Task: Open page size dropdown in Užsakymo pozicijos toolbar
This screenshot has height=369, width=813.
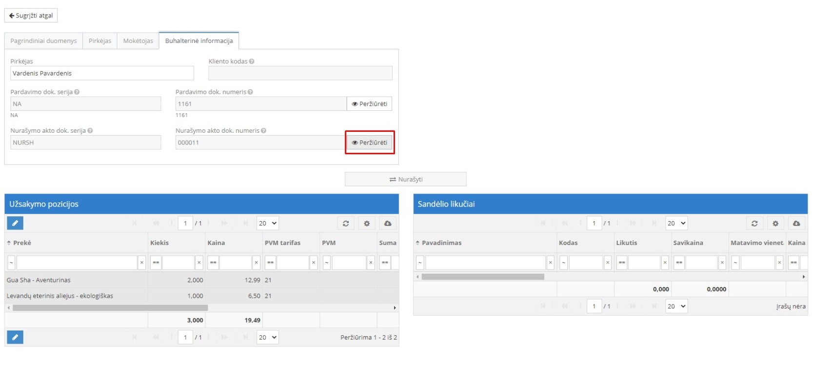Action: click(x=268, y=223)
